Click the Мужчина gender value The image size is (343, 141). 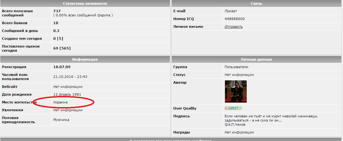click(x=61, y=120)
